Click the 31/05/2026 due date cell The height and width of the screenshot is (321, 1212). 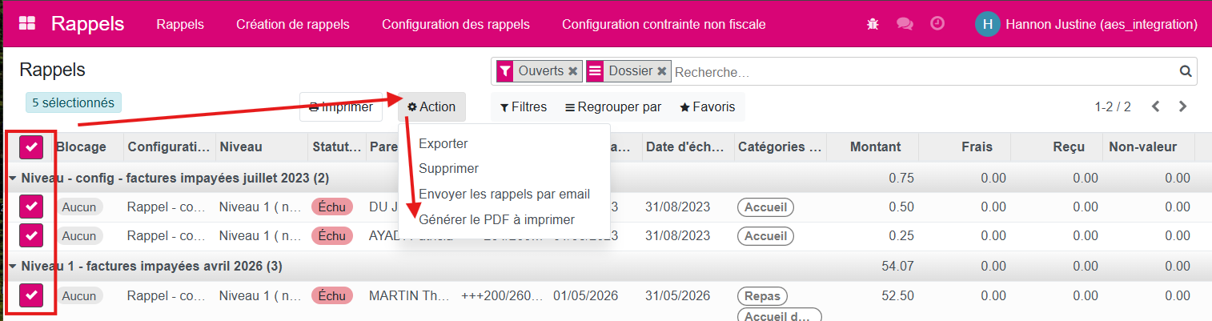[677, 295]
